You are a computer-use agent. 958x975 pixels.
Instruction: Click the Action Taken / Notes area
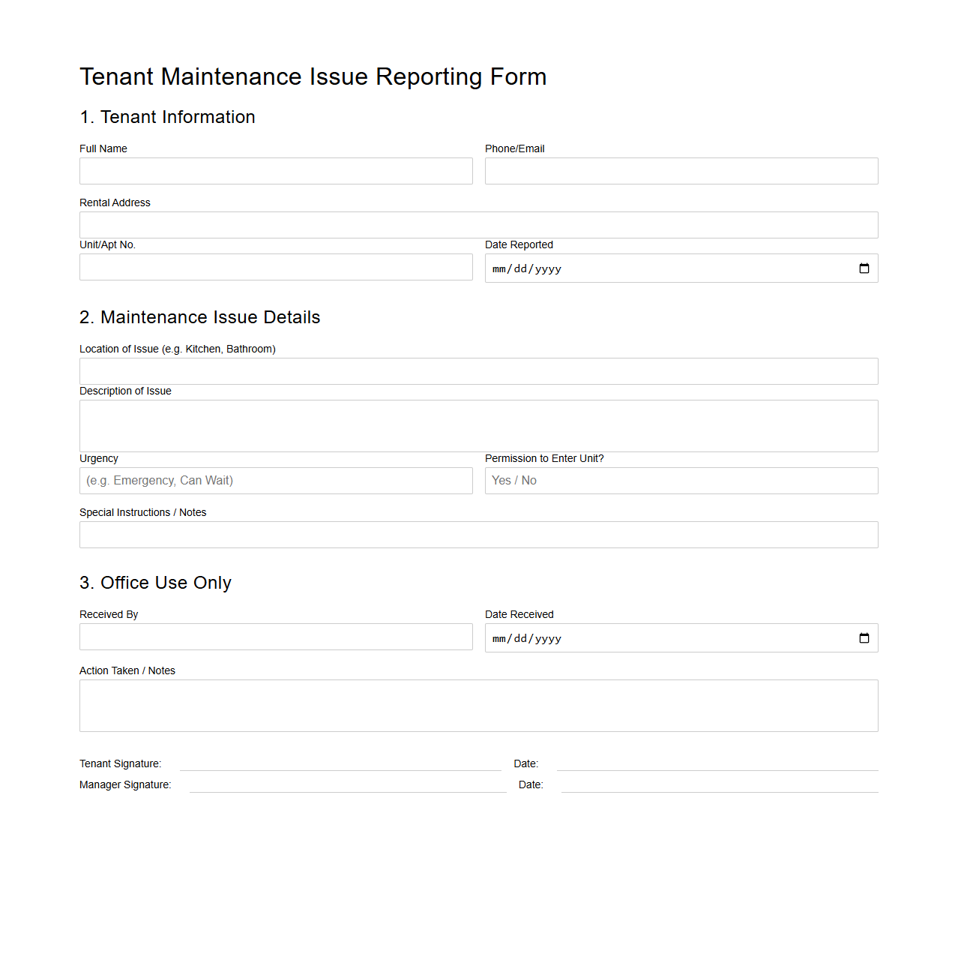tap(478, 705)
